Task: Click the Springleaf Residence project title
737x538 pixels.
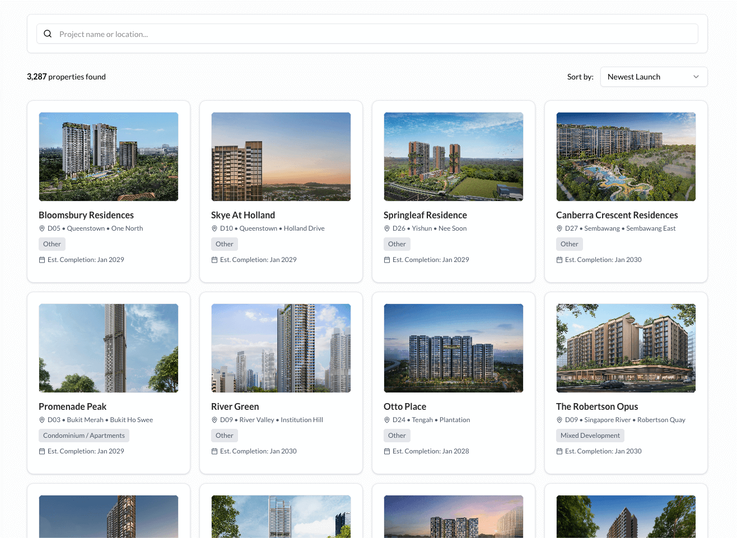Action: tap(425, 215)
